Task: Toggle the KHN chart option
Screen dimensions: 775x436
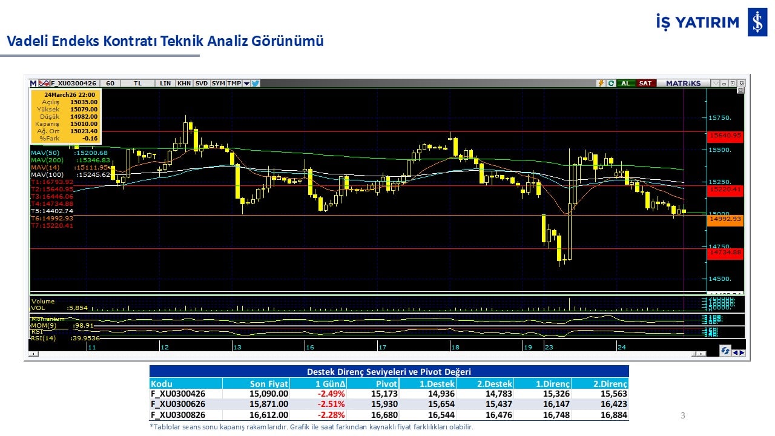Action: (x=184, y=84)
